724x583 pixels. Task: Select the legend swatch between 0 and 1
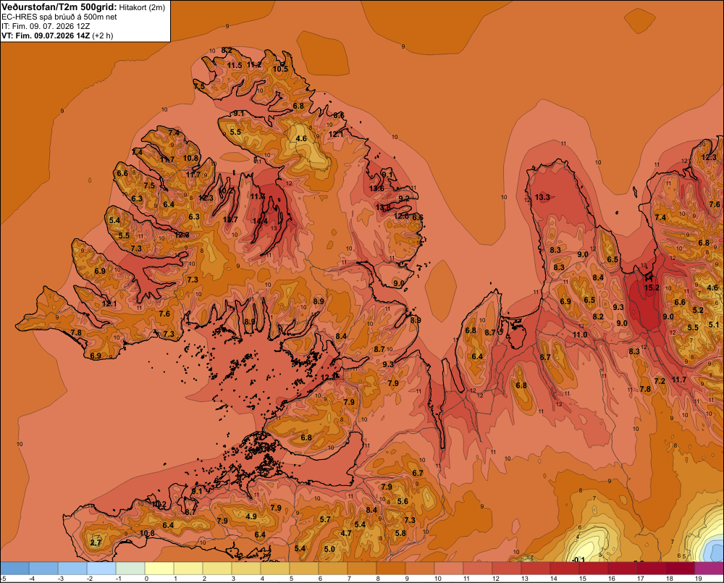159,568
